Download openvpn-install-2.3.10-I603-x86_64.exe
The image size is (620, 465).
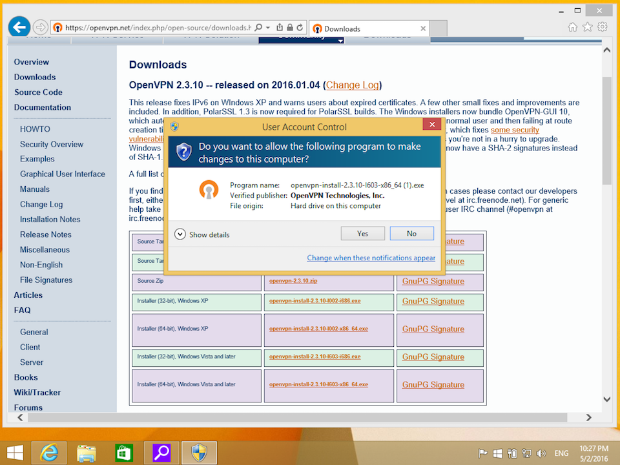[x=318, y=384]
